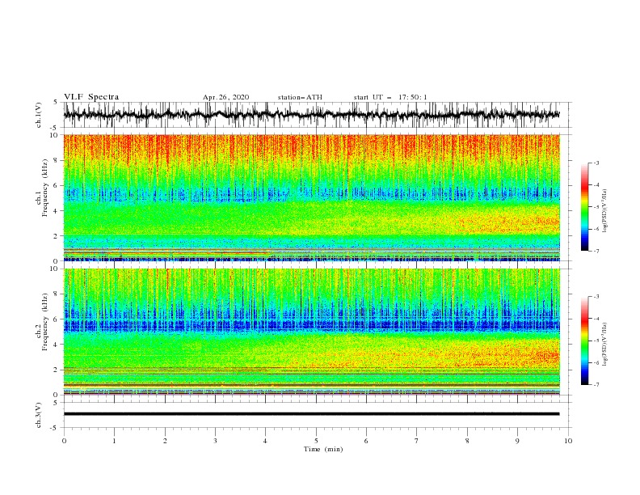Click the time axis tick label "6"
This screenshot has width=640, height=495.
tap(366, 441)
